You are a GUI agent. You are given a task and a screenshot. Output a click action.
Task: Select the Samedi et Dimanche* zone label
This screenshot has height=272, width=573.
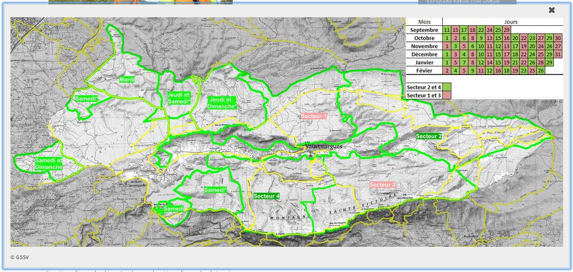pyautogui.click(x=49, y=163)
